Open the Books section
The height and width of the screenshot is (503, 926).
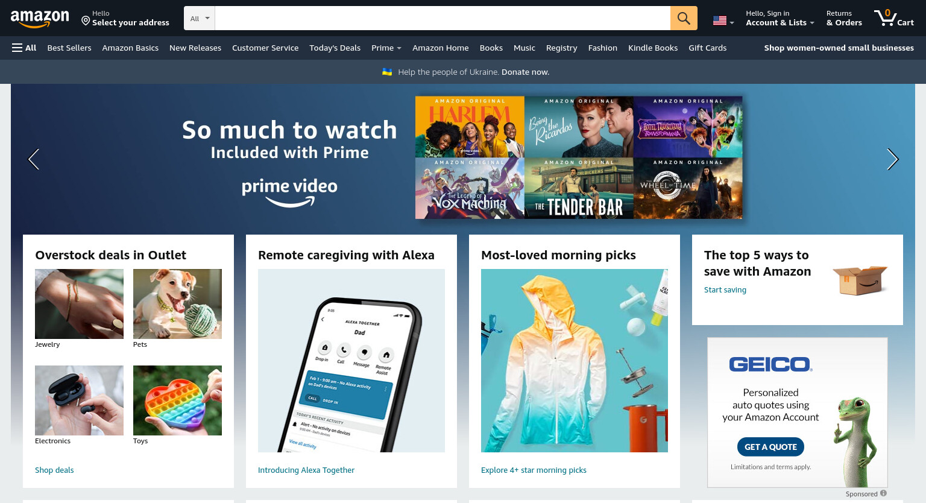coord(491,48)
